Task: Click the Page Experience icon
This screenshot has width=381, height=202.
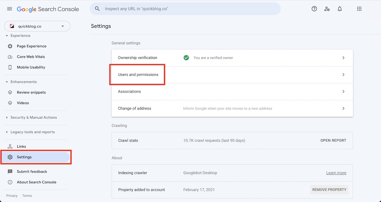Action: coord(10,46)
